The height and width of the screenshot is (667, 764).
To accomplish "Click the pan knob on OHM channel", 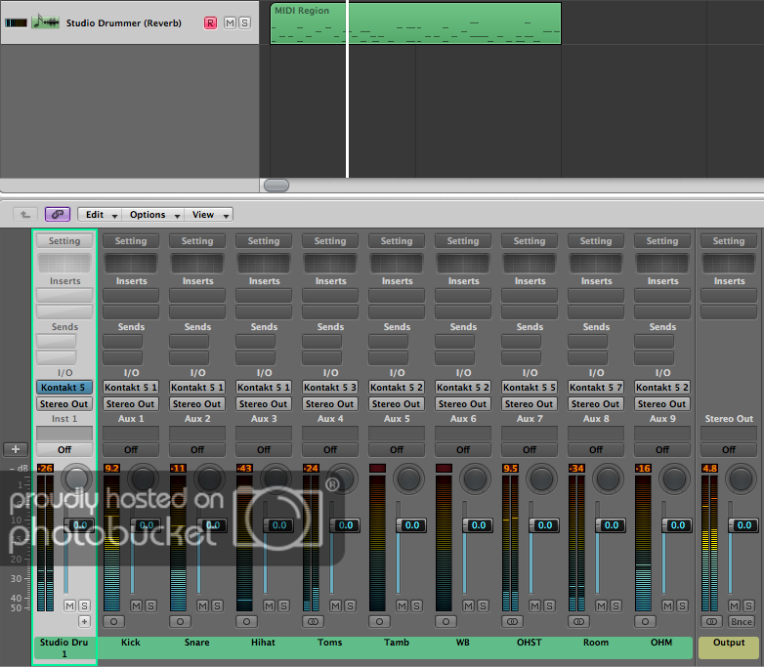I will [674, 479].
